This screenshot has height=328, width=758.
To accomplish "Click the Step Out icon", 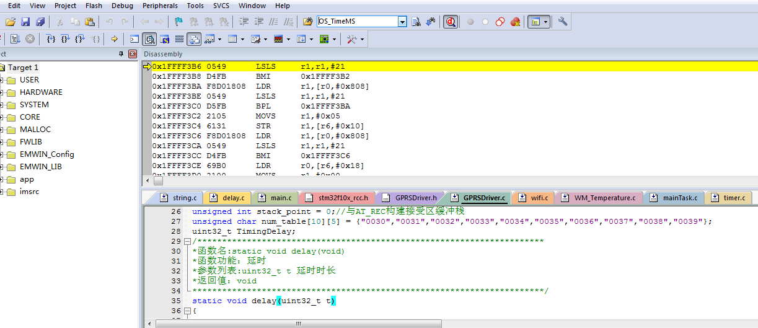I will (x=81, y=39).
